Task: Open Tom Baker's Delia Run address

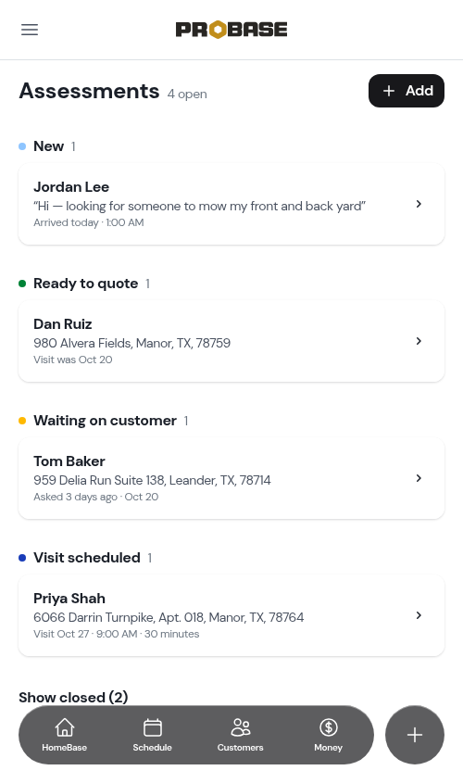Action: tap(152, 480)
